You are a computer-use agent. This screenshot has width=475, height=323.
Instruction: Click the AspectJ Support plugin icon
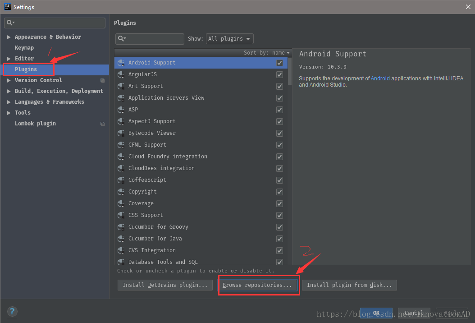(x=121, y=121)
